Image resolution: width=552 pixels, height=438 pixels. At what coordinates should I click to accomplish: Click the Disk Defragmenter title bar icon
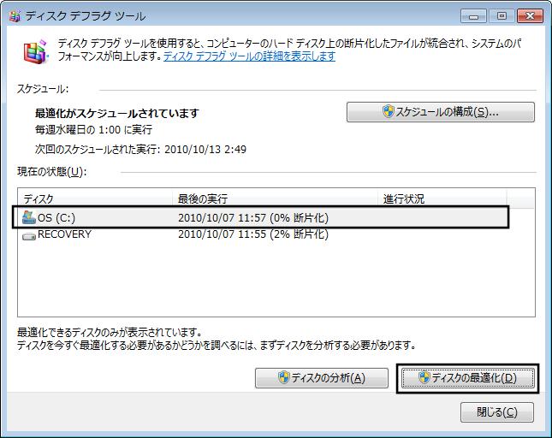tap(14, 16)
